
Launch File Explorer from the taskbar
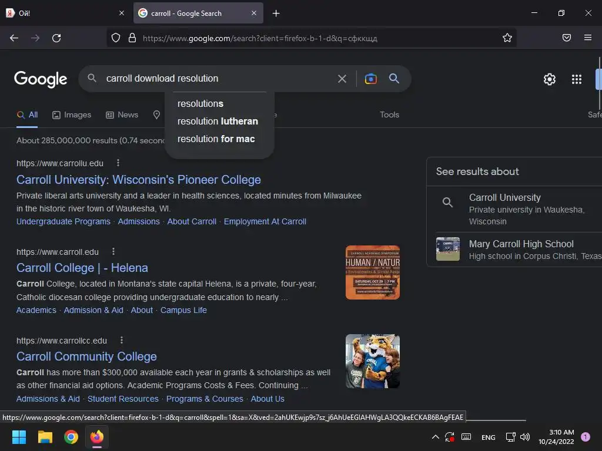click(45, 437)
